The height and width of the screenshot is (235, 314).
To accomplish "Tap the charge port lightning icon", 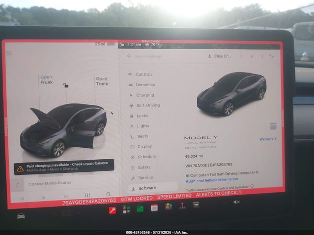I will click(x=112, y=113).
